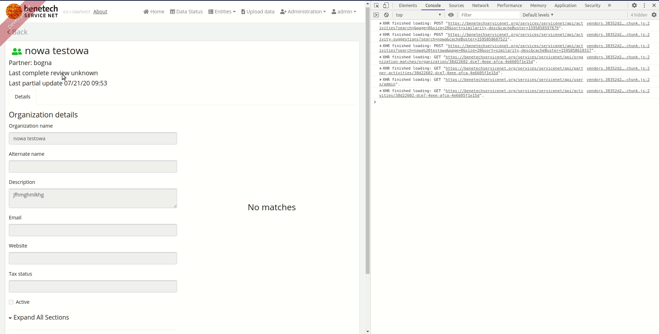This screenshot has width=659, height=334.
Task: Select the inspect element cursor icon
Action: click(x=376, y=5)
